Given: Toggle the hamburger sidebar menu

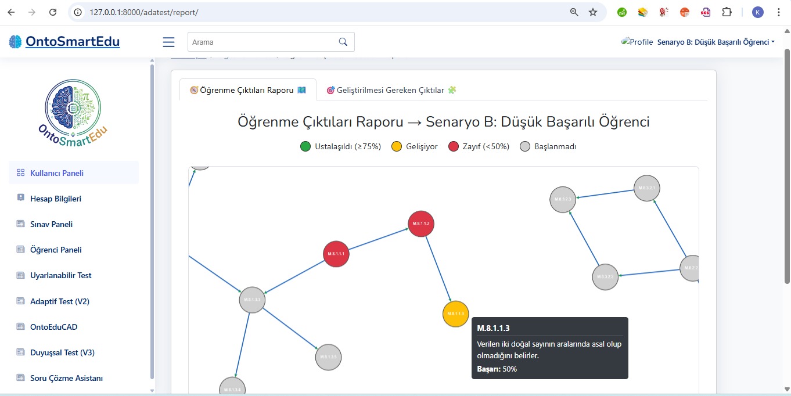Looking at the screenshot, I should pyautogui.click(x=168, y=42).
